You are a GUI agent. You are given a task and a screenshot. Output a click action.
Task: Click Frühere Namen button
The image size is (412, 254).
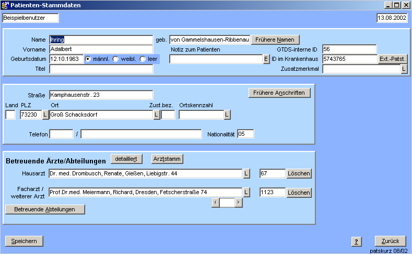tap(275, 40)
